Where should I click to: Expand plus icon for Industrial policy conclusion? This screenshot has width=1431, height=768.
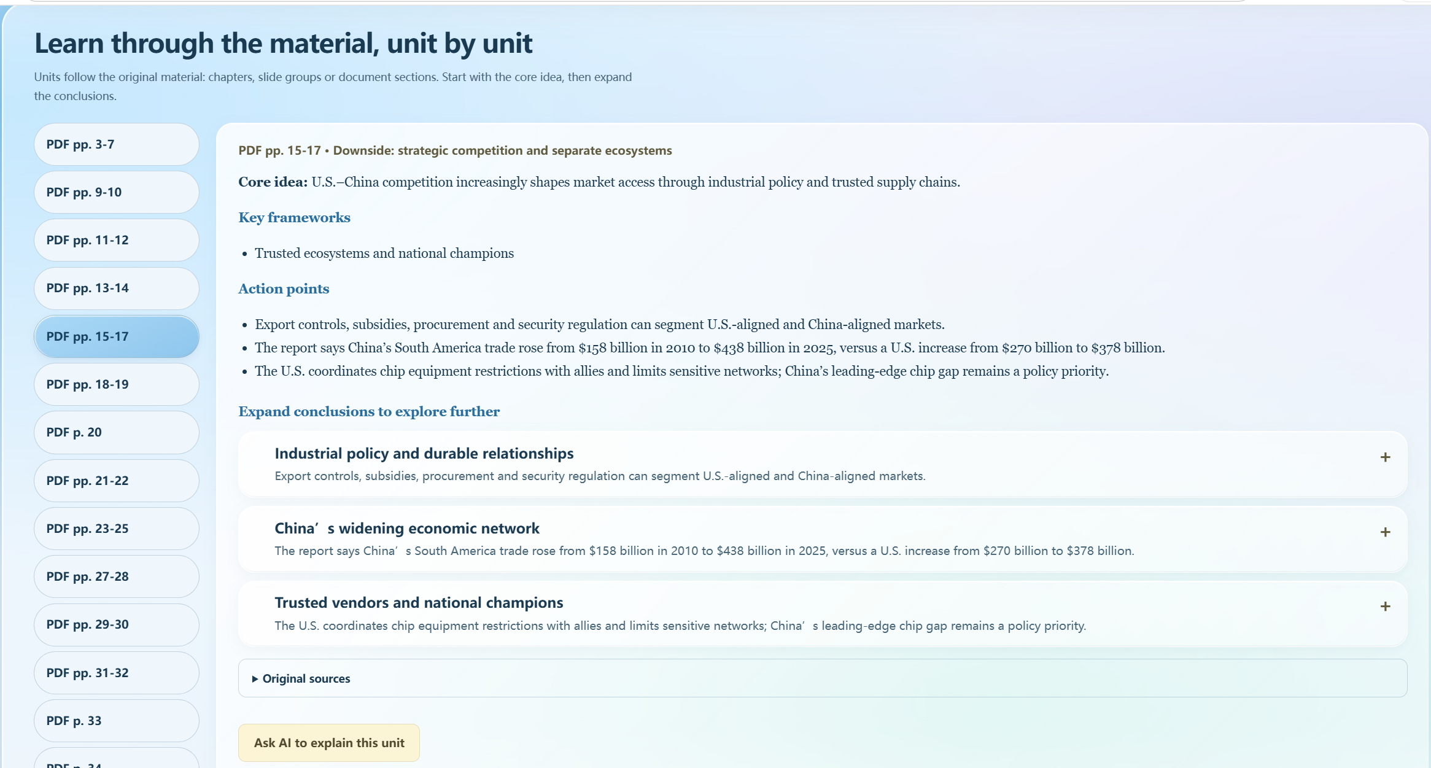pyautogui.click(x=1385, y=457)
